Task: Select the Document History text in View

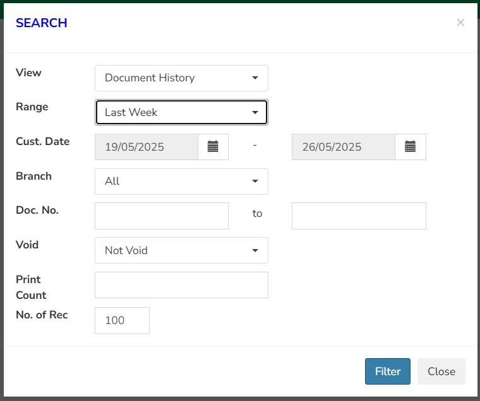Action: (150, 78)
